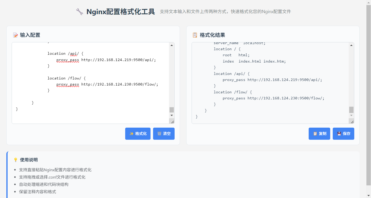The width and height of the screenshot is (371, 198).
Task: Click 'index index.html index.htm;' in the result
Action: coord(254,61)
